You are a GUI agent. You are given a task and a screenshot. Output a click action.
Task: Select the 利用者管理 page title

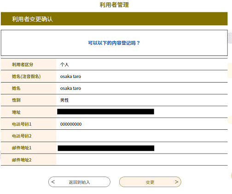(114, 5)
